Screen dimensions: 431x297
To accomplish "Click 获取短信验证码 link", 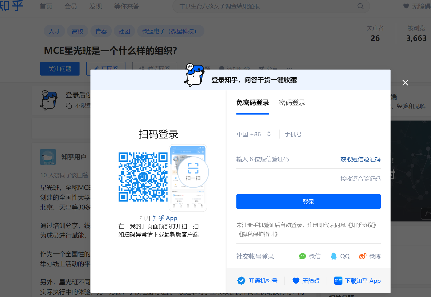I will pos(360,160).
